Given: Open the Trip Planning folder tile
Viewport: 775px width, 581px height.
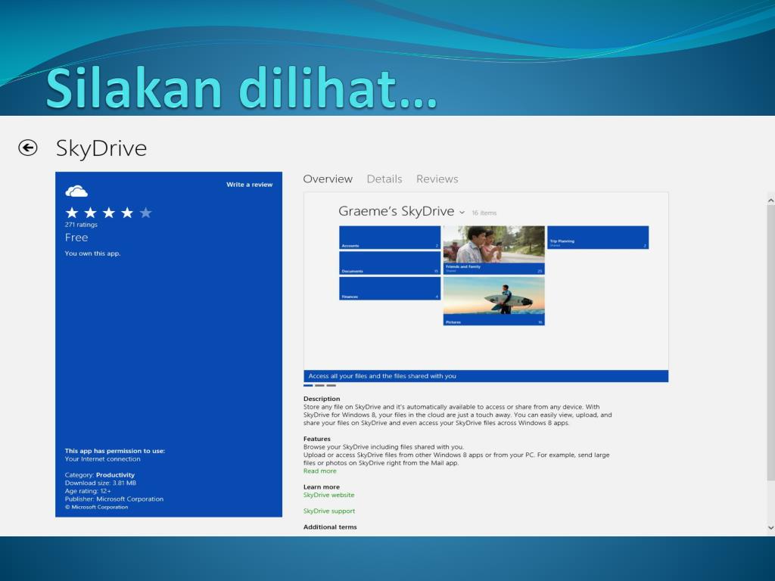Looking at the screenshot, I should 598,238.
